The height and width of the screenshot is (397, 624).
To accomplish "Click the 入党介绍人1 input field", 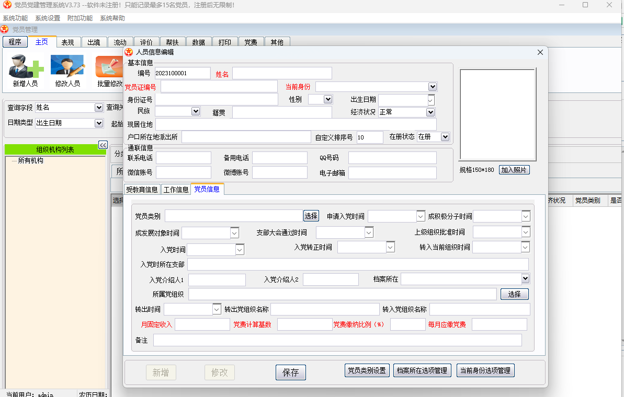I will (x=217, y=280).
